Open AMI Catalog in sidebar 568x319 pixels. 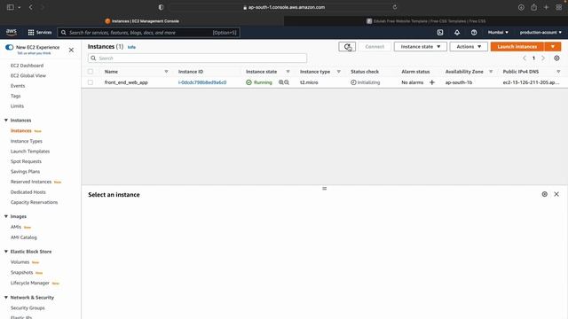point(24,237)
